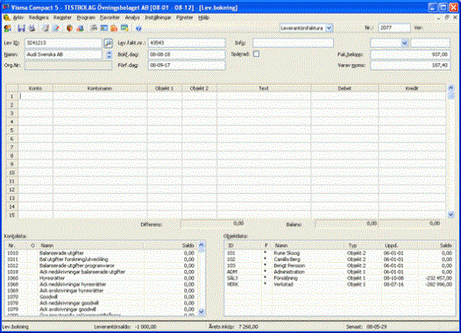Select object SÄLJ Försäljning

tap(339, 278)
